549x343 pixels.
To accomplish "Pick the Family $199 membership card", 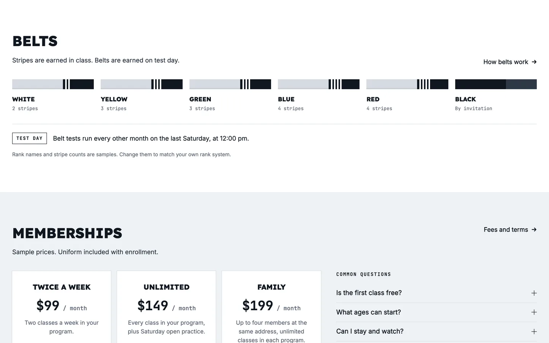I will pyautogui.click(x=271, y=307).
